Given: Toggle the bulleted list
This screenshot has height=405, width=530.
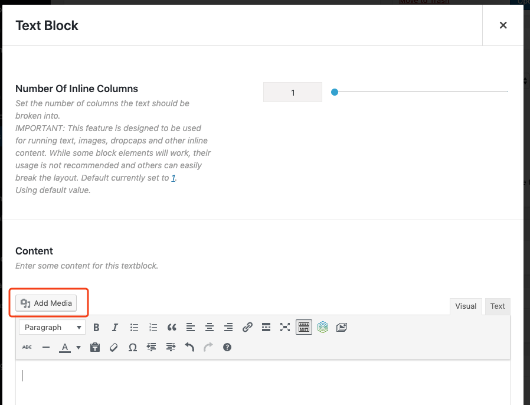Looking at the screenshot, I should (134, 327).
